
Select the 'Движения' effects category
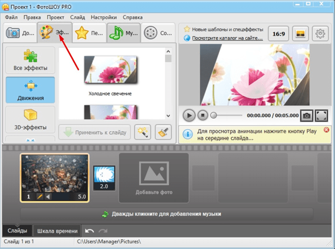pyautogui.click(x=30, y=90)
